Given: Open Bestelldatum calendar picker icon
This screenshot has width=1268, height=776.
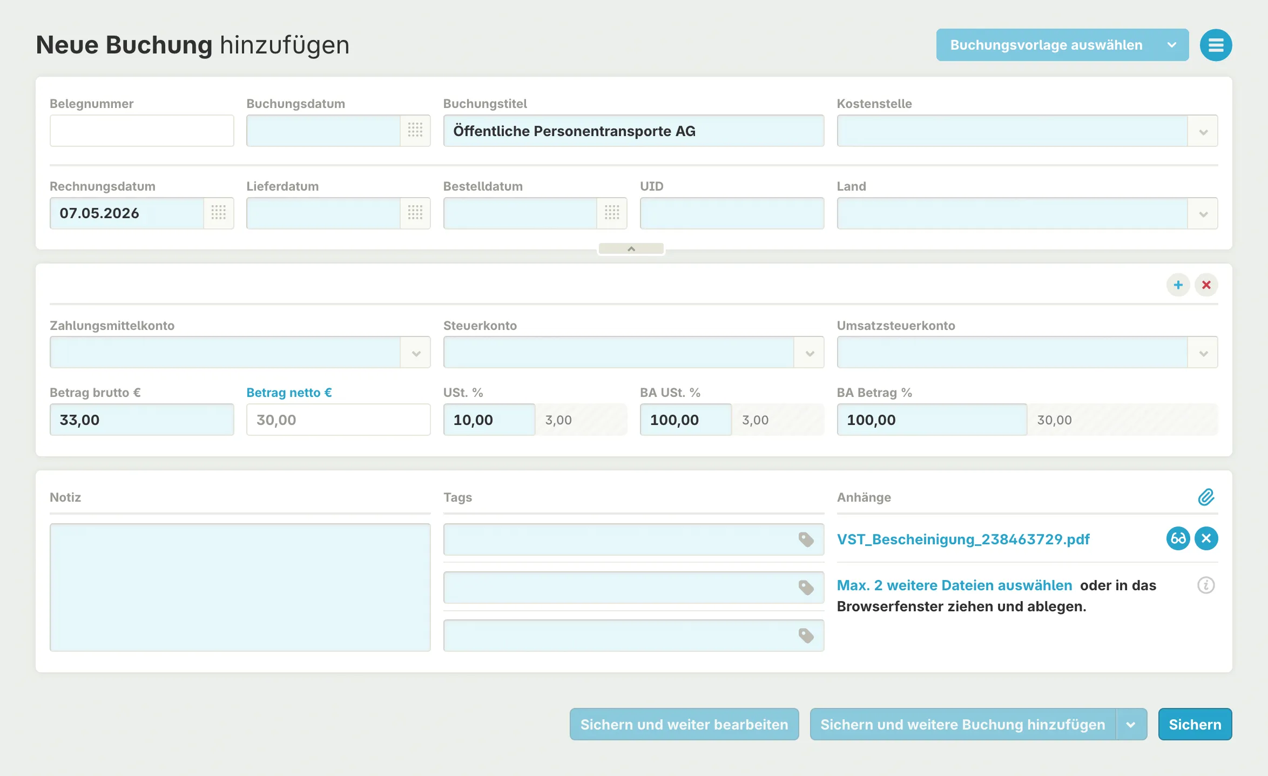Looking at the screenshot, I should [611, 213].
